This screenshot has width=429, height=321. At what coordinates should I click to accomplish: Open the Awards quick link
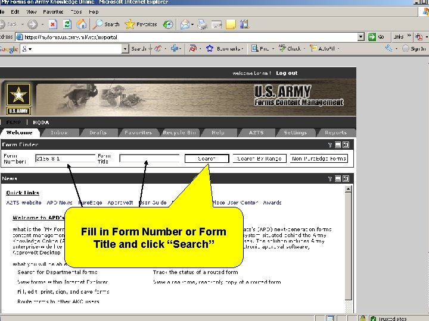272,203
